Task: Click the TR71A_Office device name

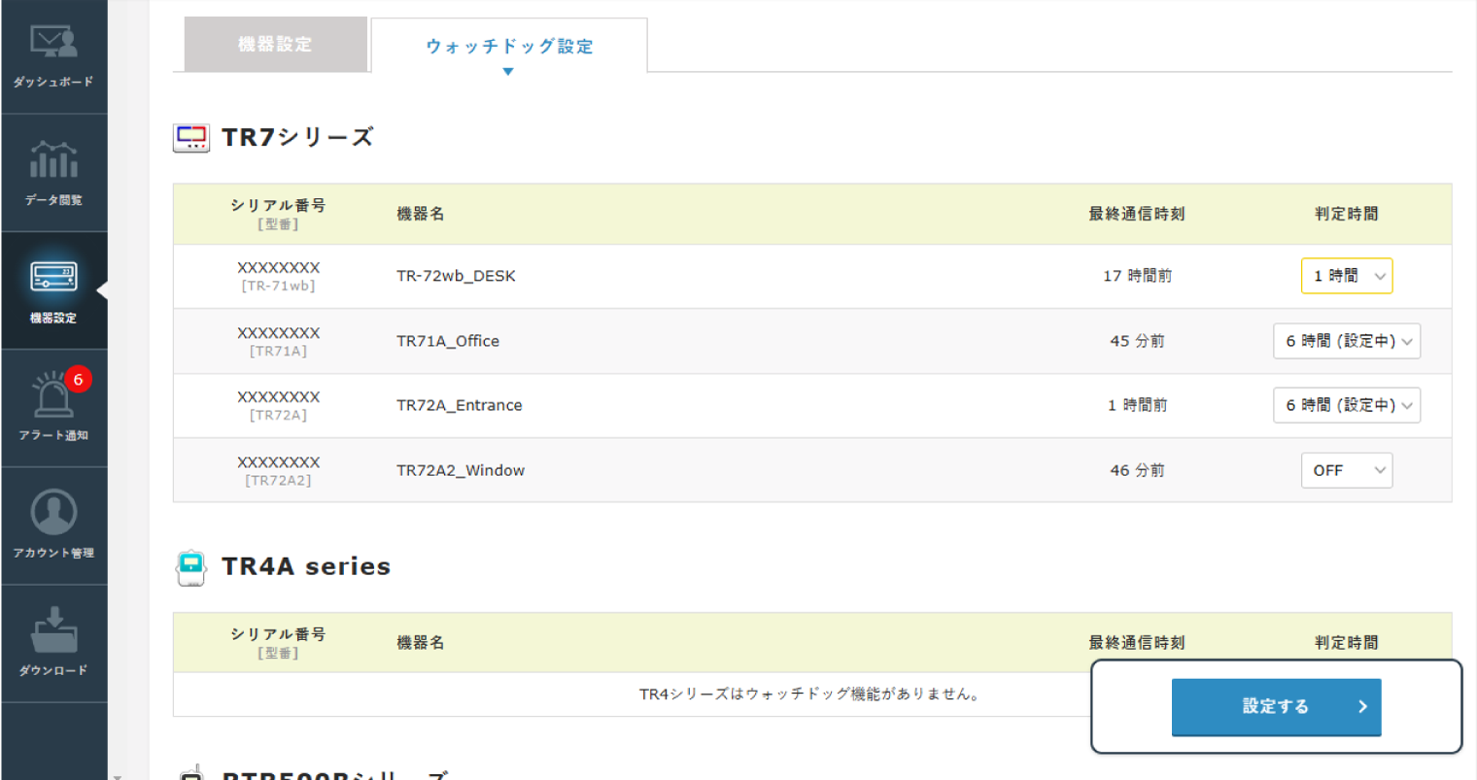Action: [x=448, y=341]
